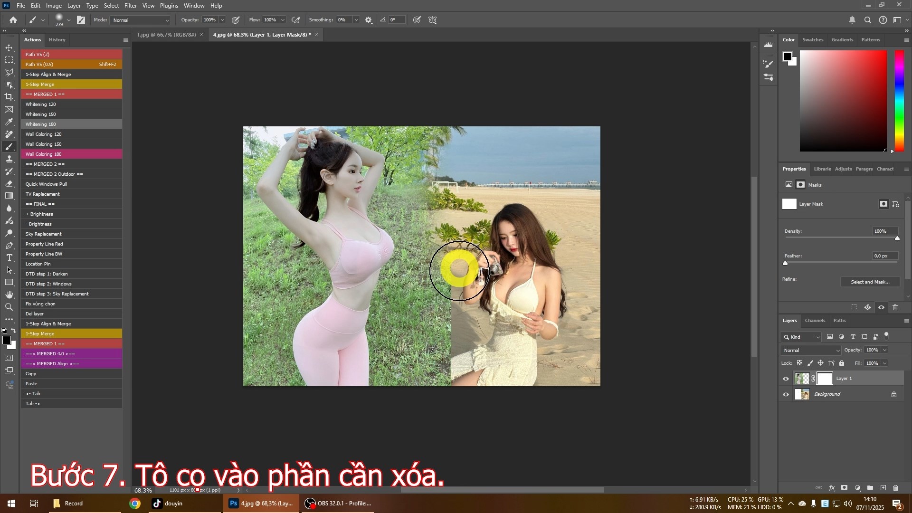Viewport: 912px width, 513px height.
Task: Select the Crop tool
Action: pos(9,96)
